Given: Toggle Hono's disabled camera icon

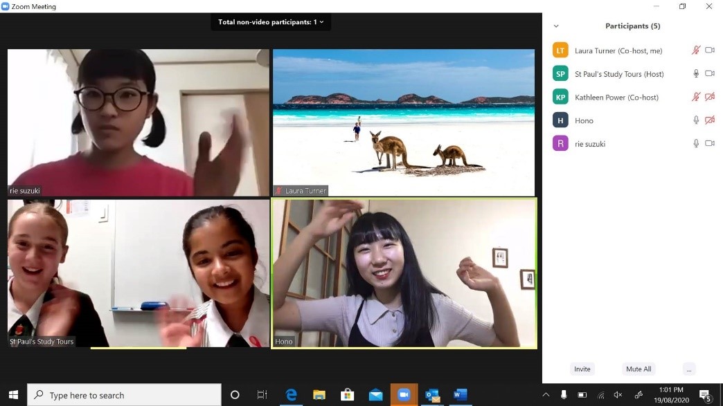Looking at the screenshot, I should point(710,120).
